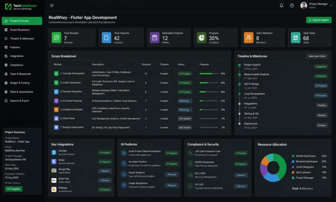Viewport: 336px width, 202px height.
Task: Click the ISO 27001 Planned badge
Action: (241, 175)
